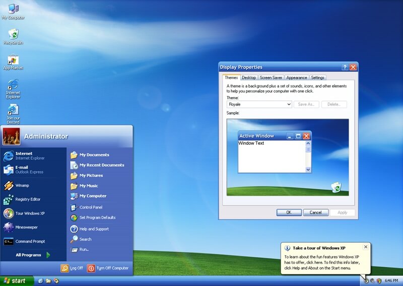Expand My Recent Documents submenu
Viewport: 403px width, 286px height.
pyautogui.click(x=100, y=165)
